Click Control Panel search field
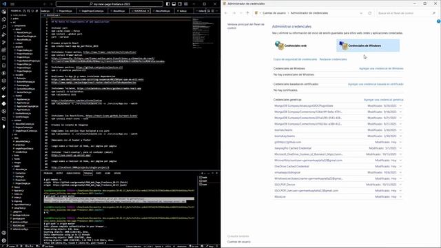This screenshot has width=441, height=248. (x=407, y=13)
